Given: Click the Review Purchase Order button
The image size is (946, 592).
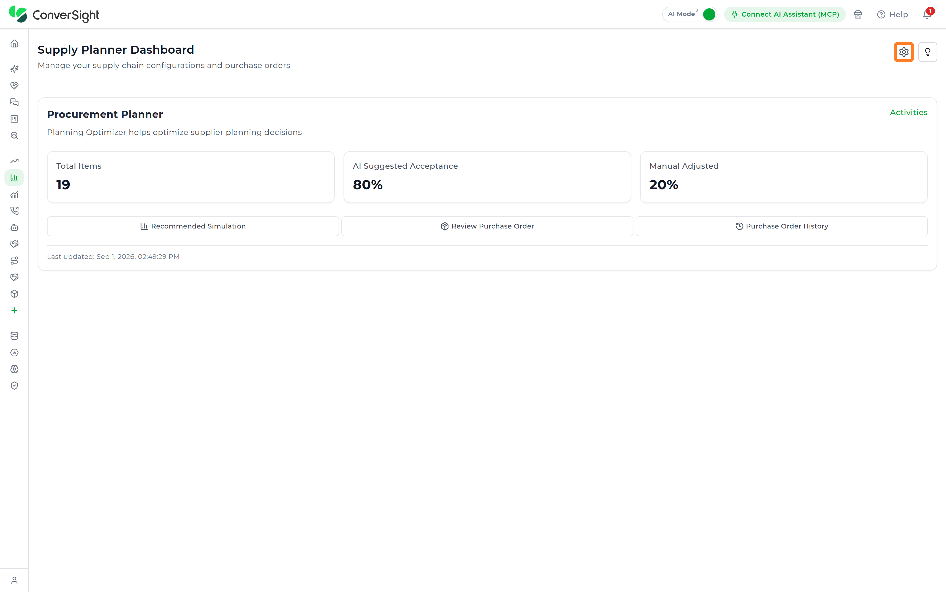Looking at the screenshot, I should pos(487,226).
